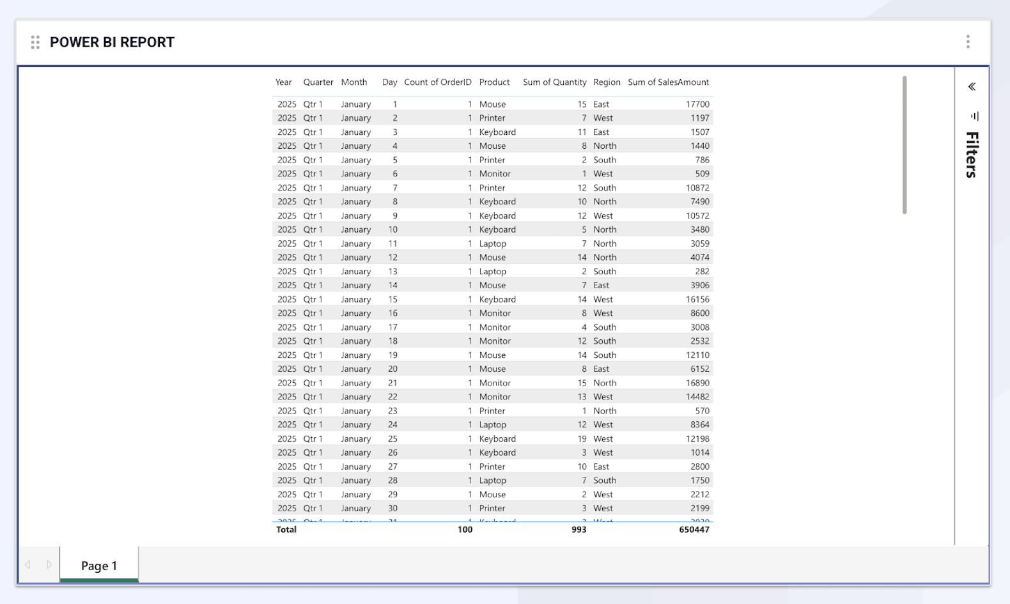Select Product cell in Day 24 row
This screenshot has height=604, width=1010.
(x=493, y=425)
